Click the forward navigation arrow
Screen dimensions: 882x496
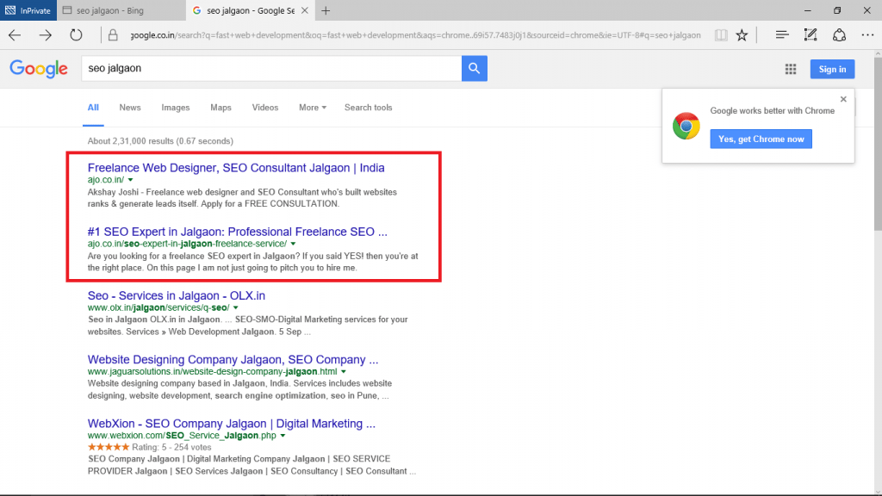[45, 34]
